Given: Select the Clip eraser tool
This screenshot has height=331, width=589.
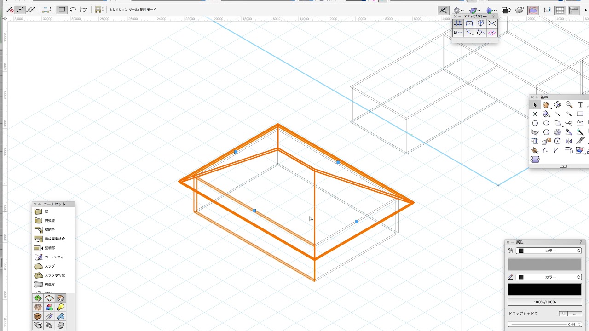Looking at the screenshot, I should pyautogui.click(x=580, y=150).
